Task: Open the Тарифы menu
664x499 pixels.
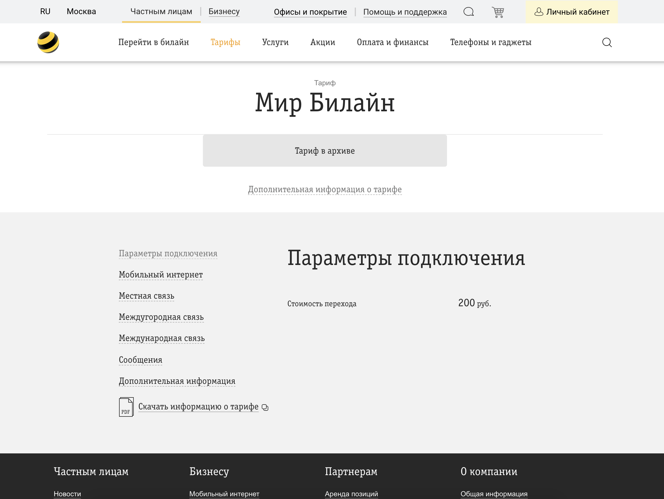Action: tap(225, 42)
